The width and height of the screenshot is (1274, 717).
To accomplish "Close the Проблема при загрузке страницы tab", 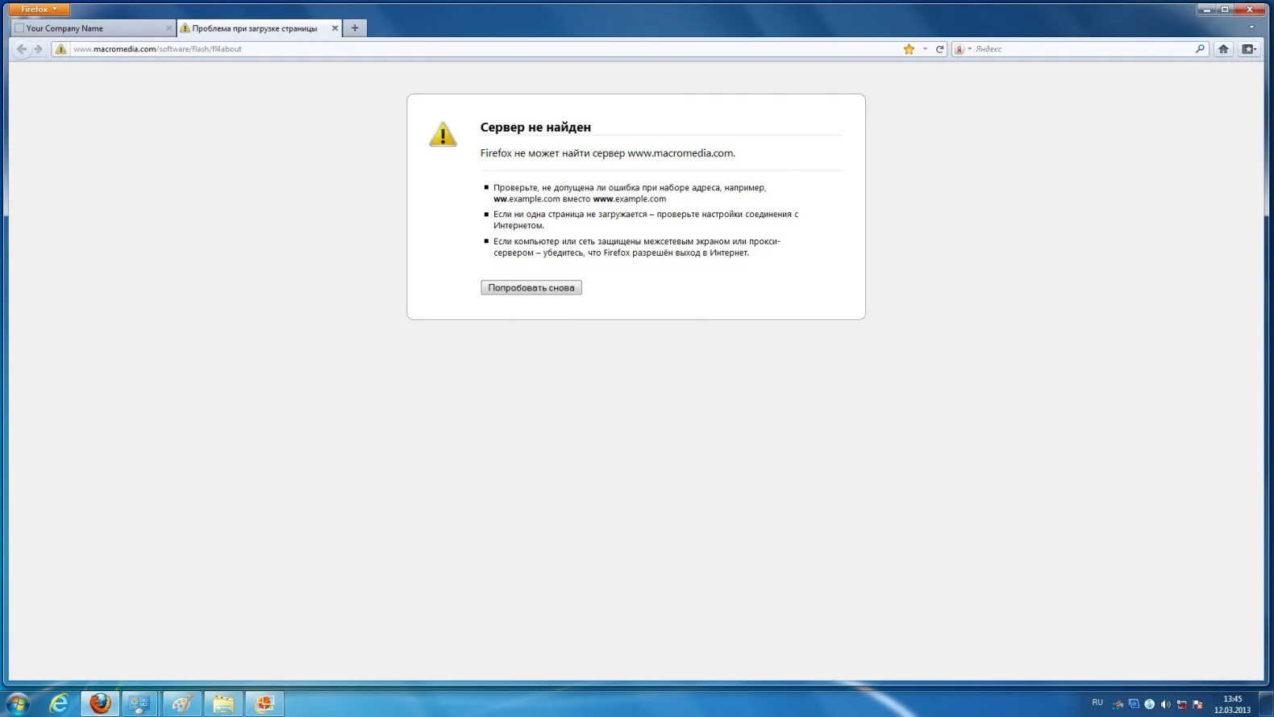I will 335,28.
